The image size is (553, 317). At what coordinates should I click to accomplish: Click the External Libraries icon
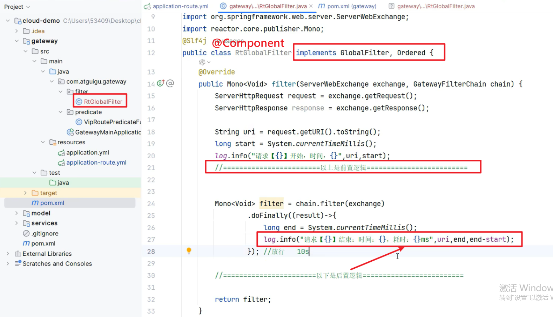[x=18, y=254]
